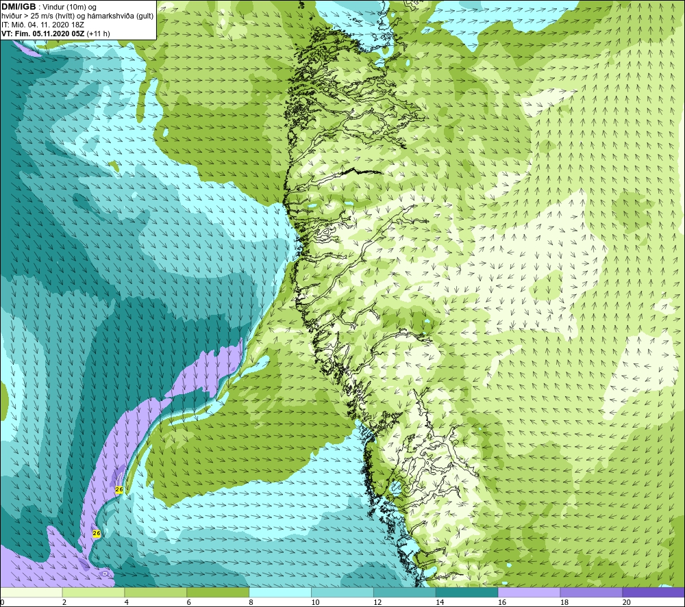Click the upper yellow 26 gust label

point(119,489)
